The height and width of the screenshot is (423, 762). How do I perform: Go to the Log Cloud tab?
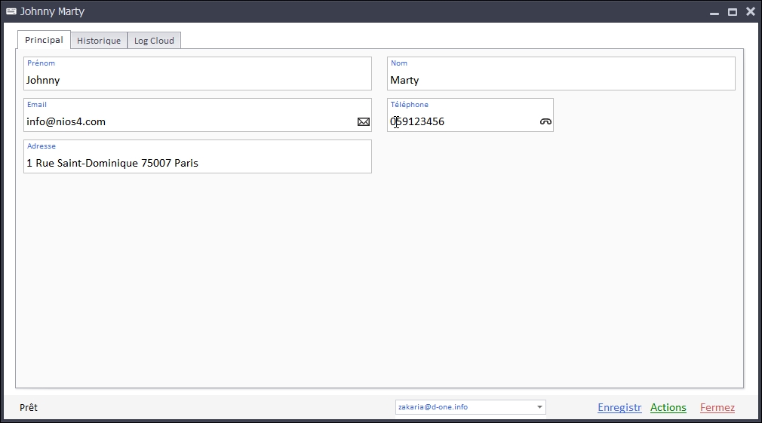point(154,41)
